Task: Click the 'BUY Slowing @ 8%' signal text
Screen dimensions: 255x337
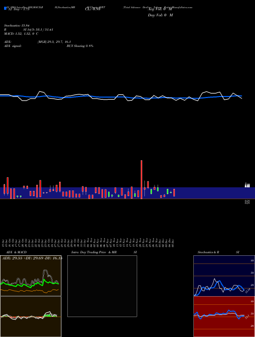Action: 80,46
